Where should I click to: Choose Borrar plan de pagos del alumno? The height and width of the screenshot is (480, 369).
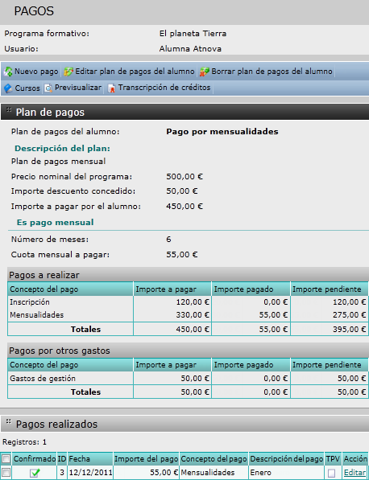(272, 72)
